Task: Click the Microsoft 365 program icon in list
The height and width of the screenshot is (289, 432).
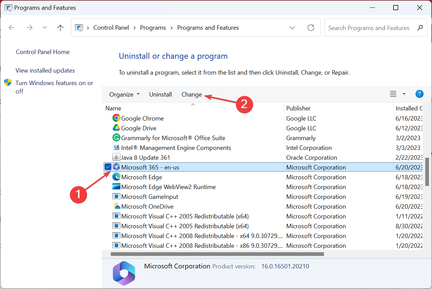Action: point(116,167)
